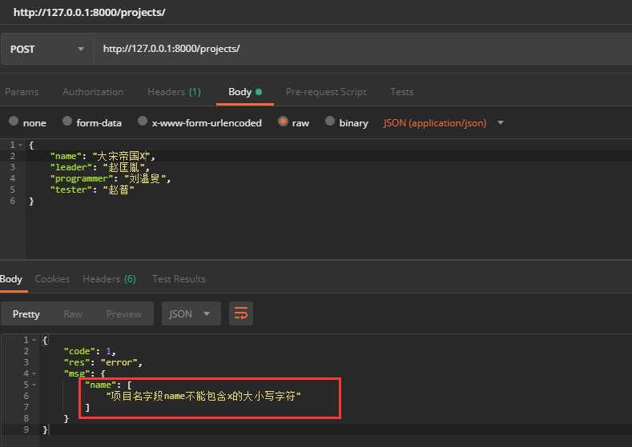
Task: Open the response Cookies tab
Action: coord(52,279)
